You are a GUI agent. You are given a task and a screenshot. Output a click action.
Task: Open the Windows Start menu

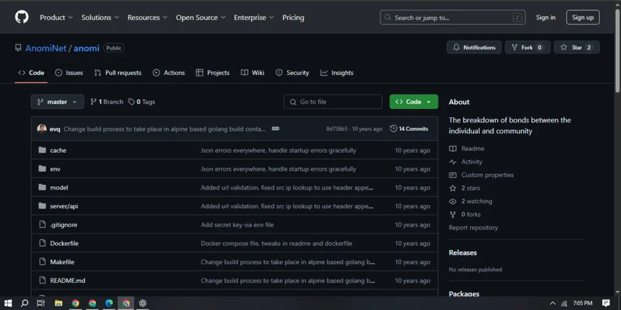click(8, 303)
